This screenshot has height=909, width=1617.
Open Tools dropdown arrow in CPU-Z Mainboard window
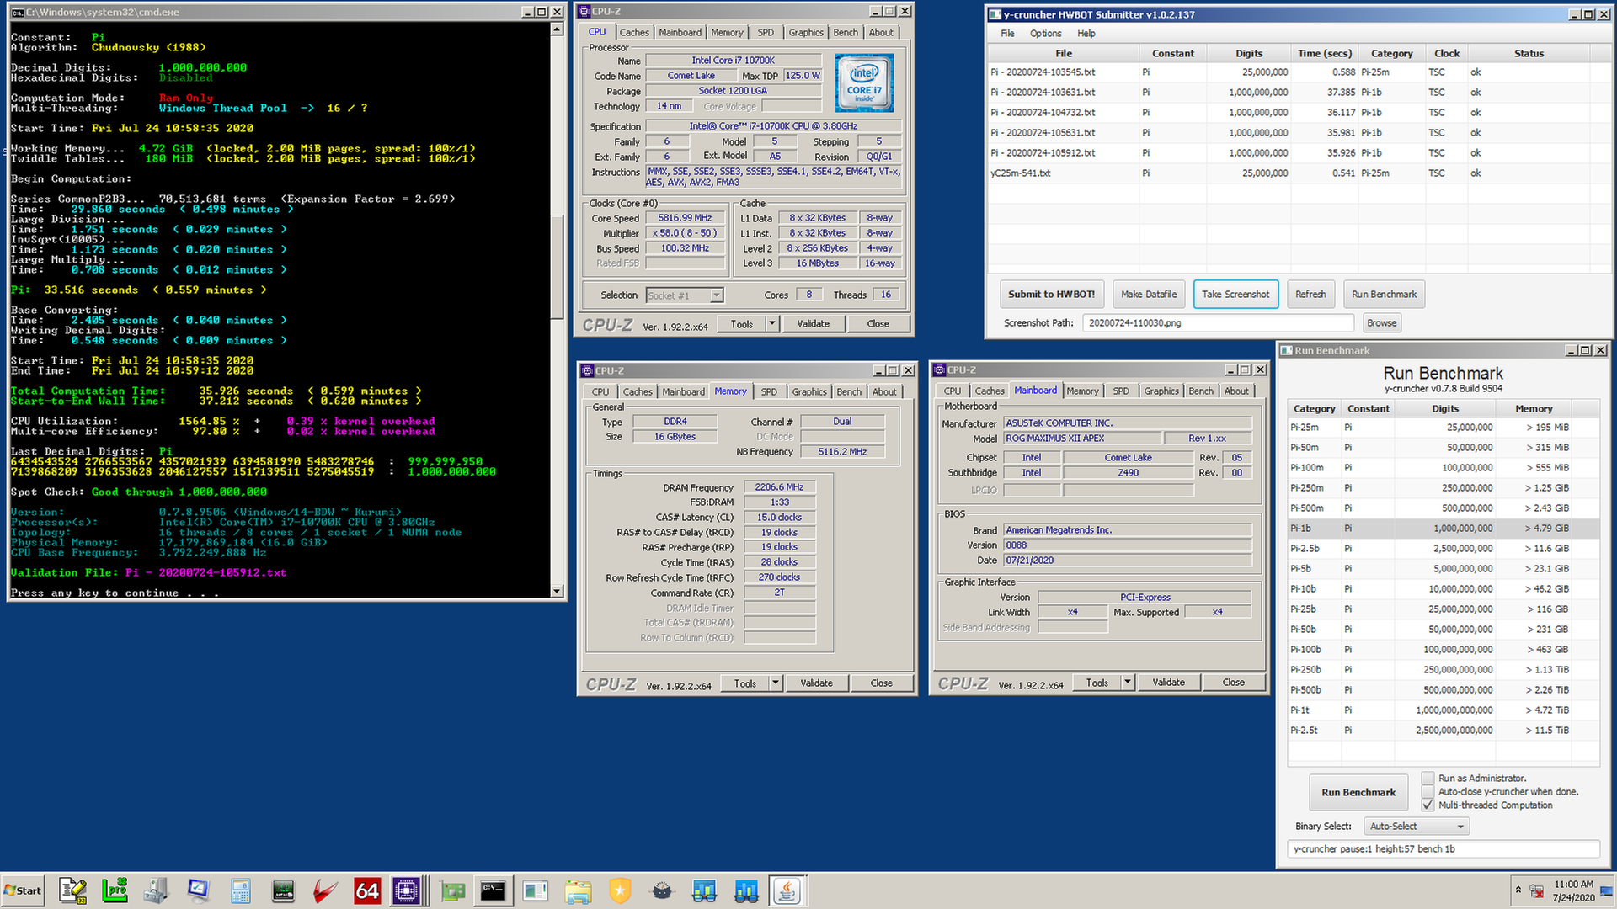click(x=1127, y=683)
